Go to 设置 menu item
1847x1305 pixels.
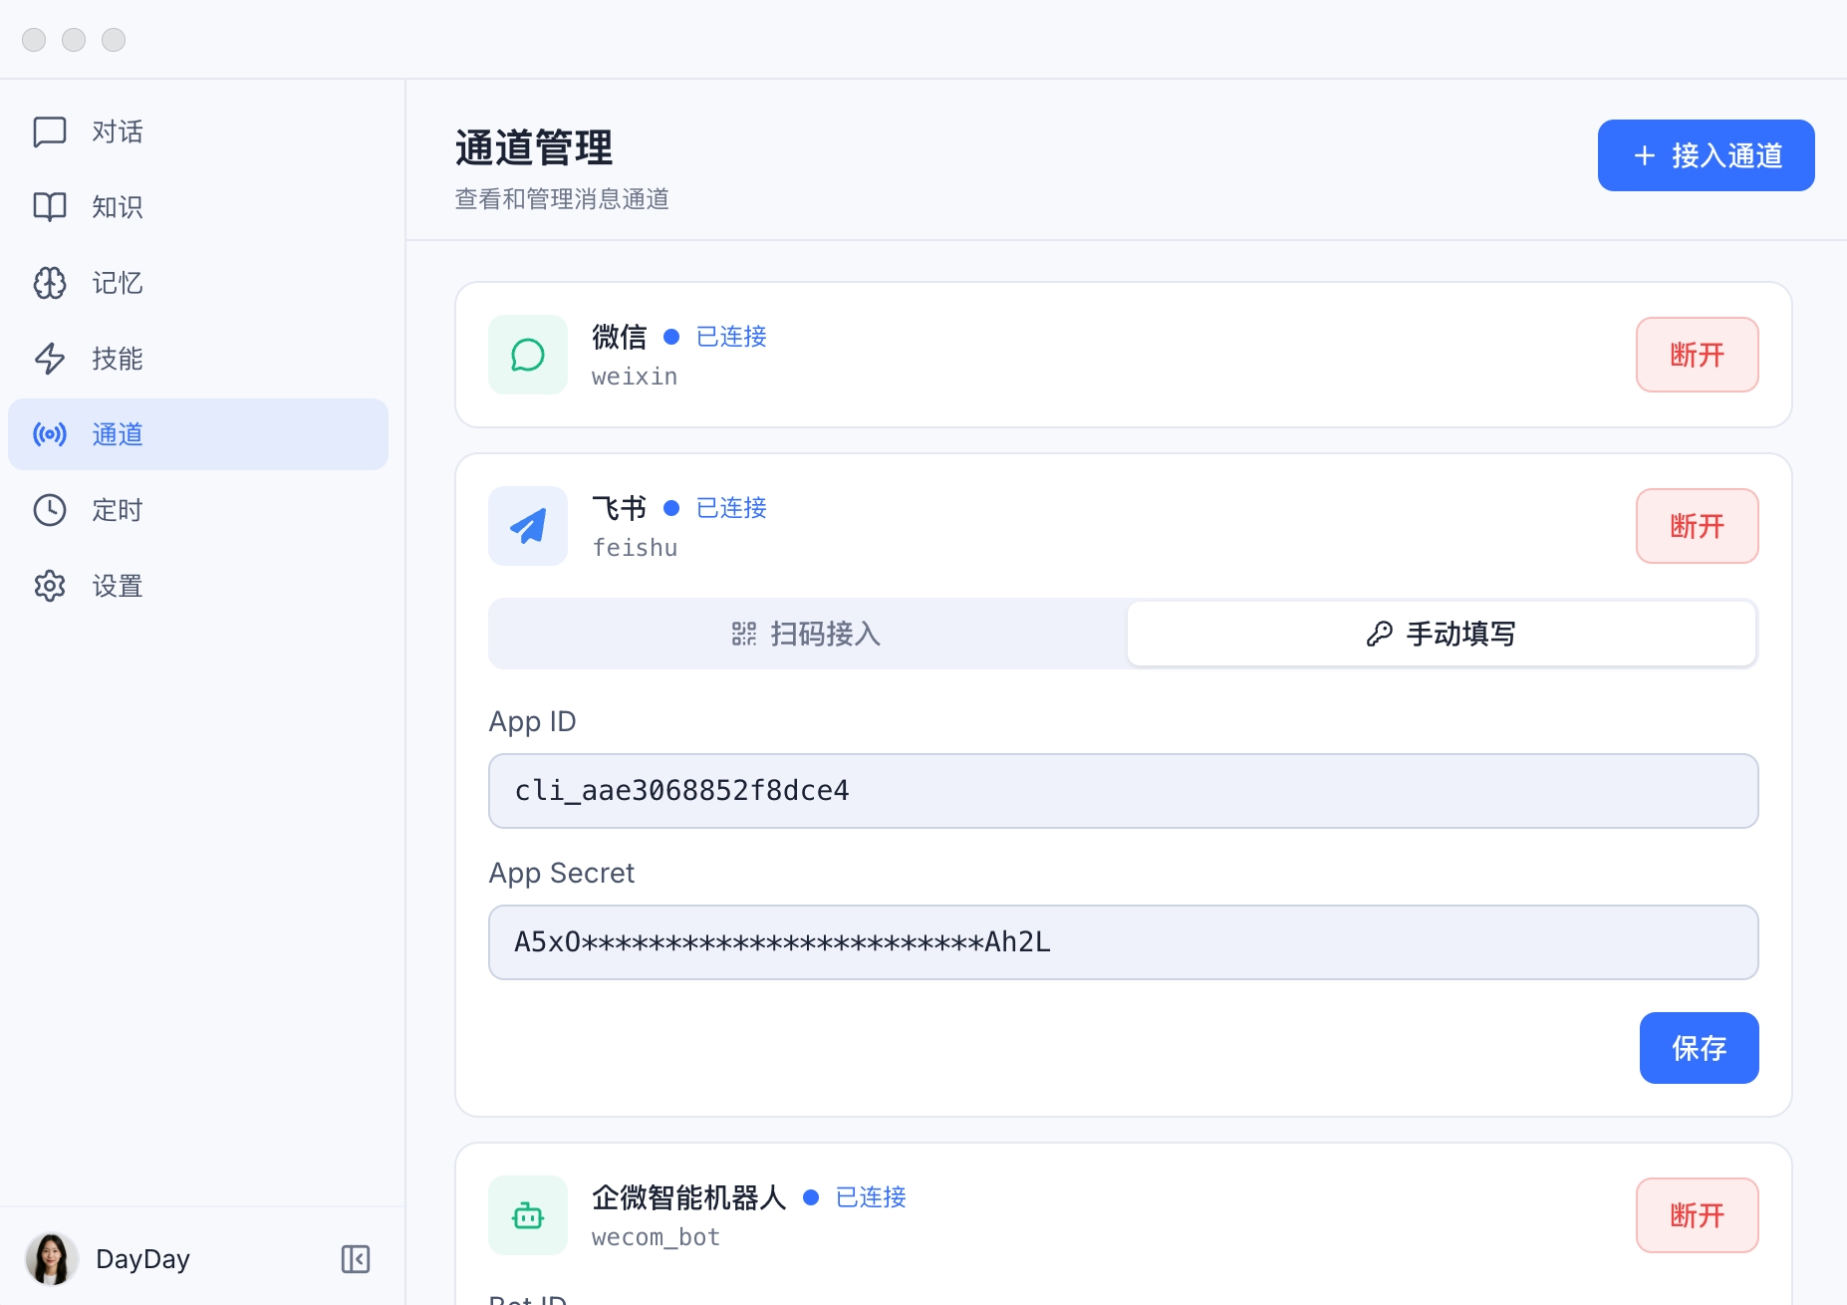[198, 586]
